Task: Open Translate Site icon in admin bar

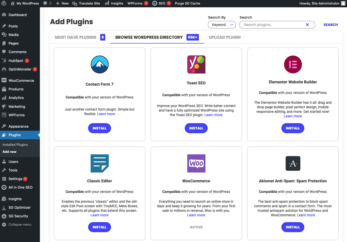Action: 75,4
